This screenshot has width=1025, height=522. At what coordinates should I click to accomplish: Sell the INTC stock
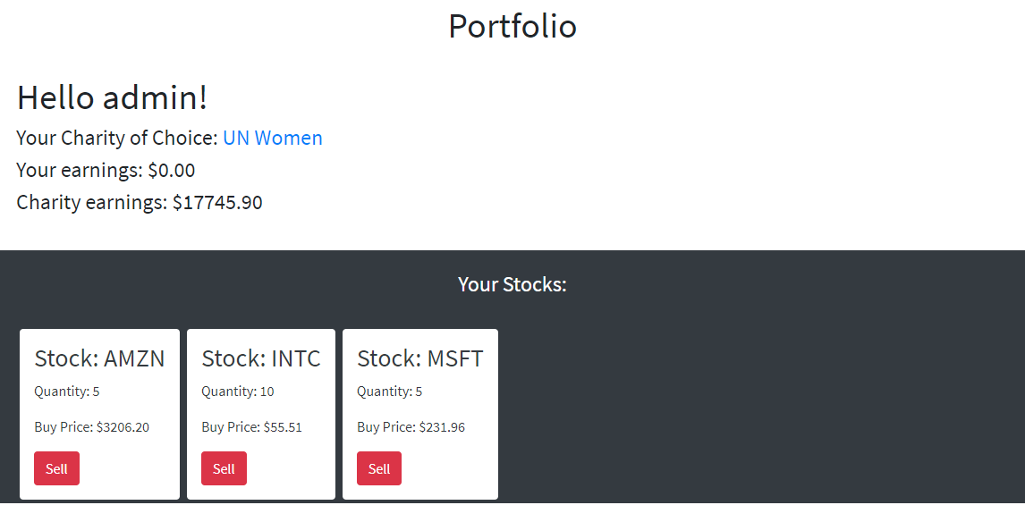(x=224, y=468)
